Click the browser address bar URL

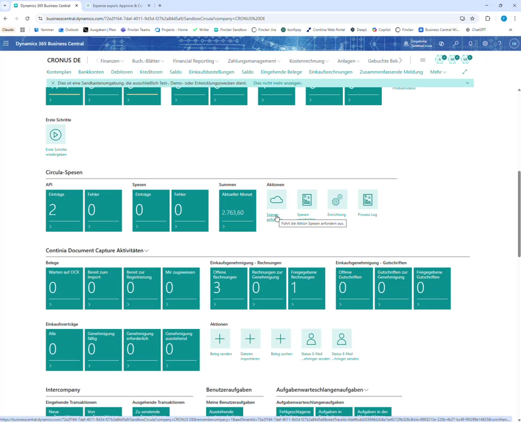click(x=156, y=19)
